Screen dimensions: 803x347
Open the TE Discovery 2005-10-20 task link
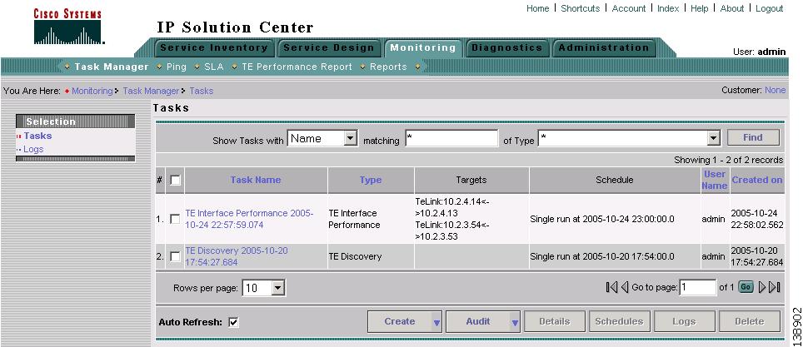(x=237, y=256)
